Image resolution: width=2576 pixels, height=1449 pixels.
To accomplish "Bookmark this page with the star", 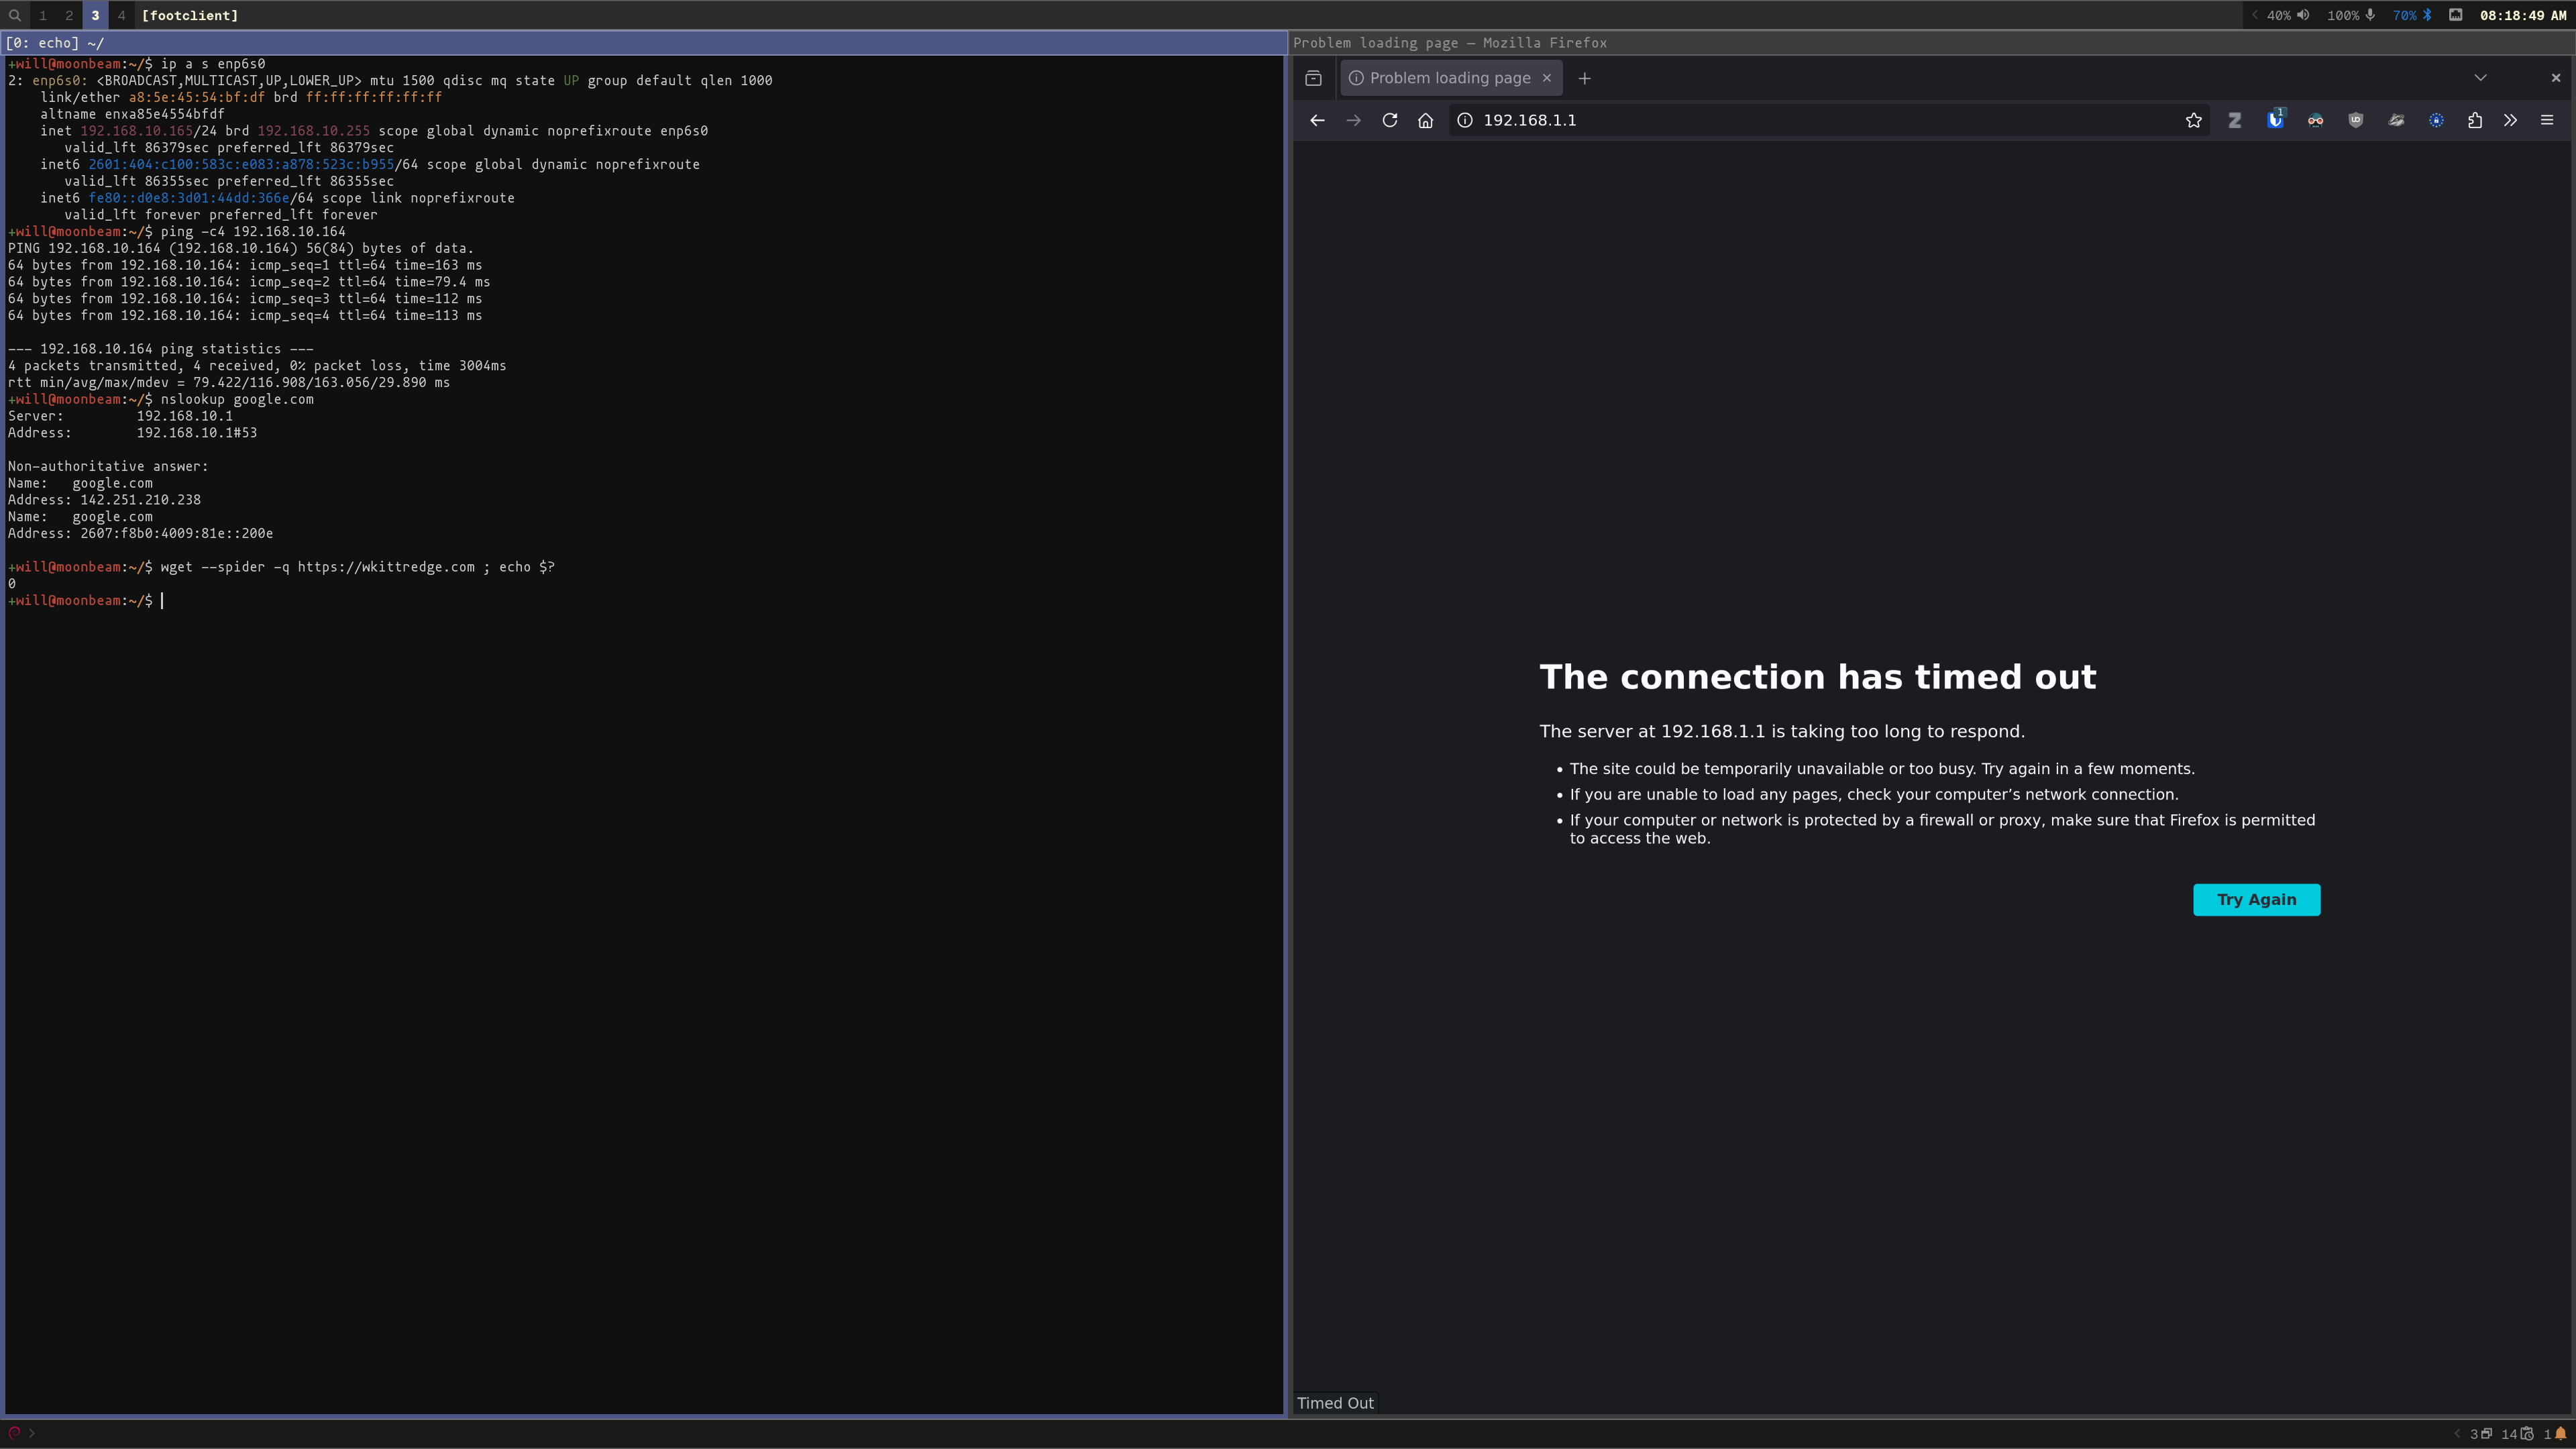I will click(x=2193, y=120).
